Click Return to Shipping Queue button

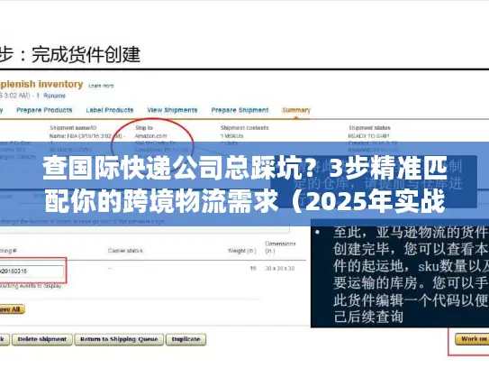coord(119,339)
